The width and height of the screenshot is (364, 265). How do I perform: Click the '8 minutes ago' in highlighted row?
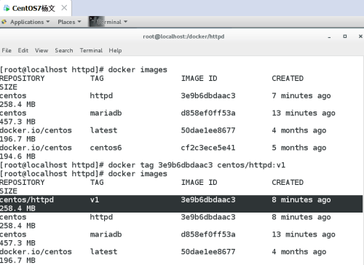pyautogui.click(x=301, y=200)
